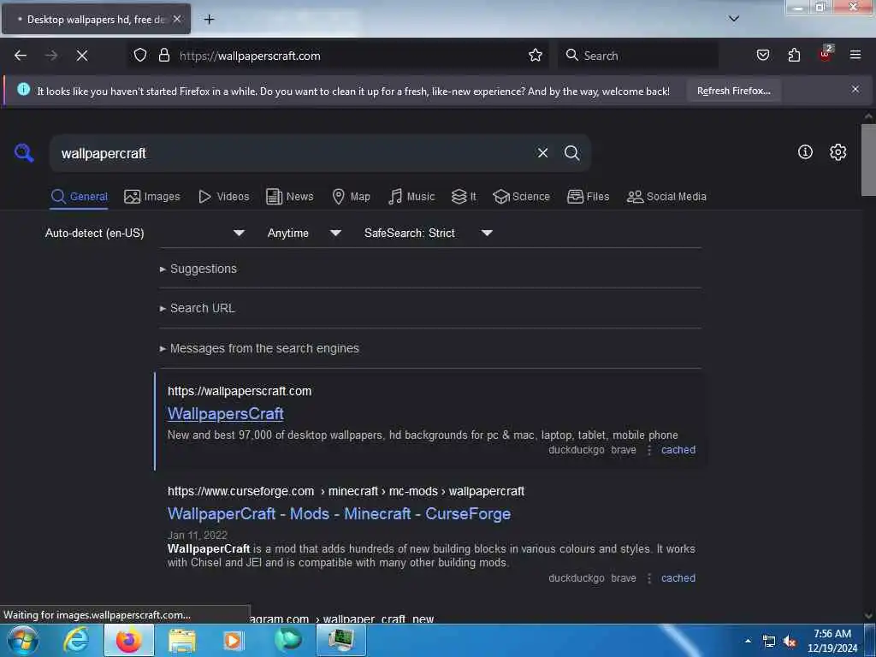Click the Refresh Firefox button

tap(733, 91)
